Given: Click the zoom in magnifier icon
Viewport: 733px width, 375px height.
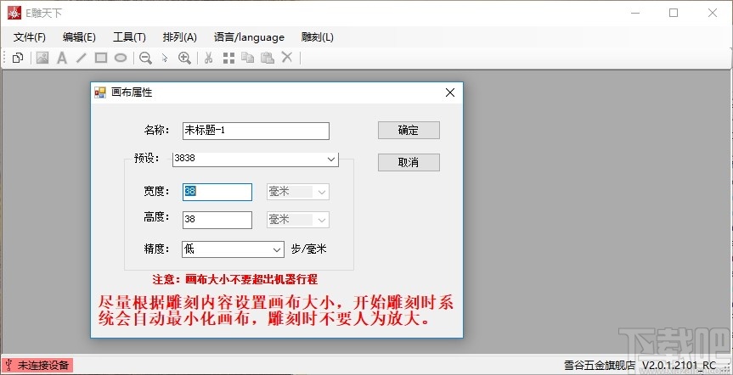Looking at the screenshot, I should pyautogui.click(x=184, y=58).
